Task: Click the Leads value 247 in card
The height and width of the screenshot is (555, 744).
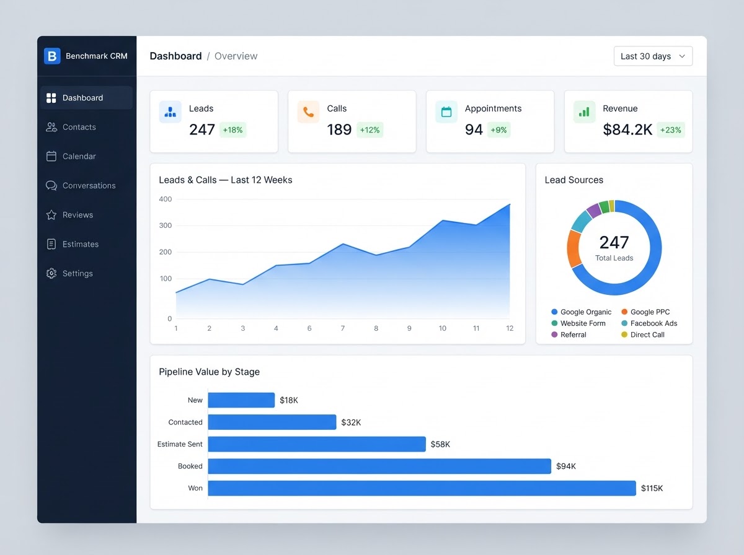Action: pyautogui.click(x=202, y=129)
